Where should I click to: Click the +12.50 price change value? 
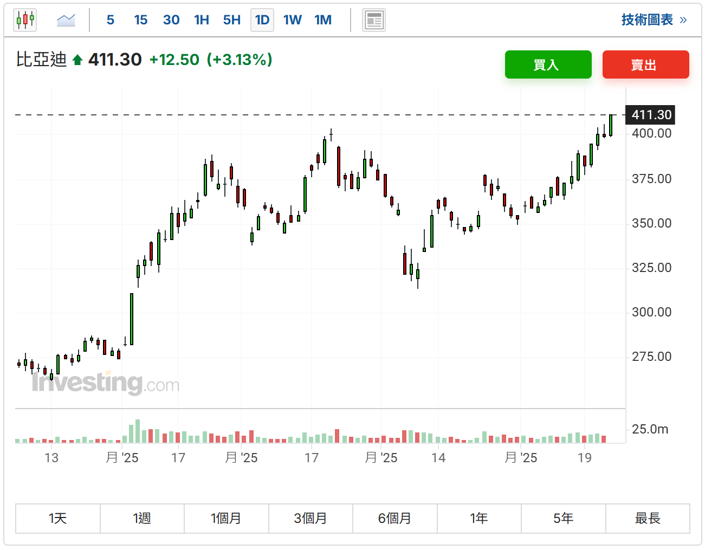pyautogui.click(x=174, y=60)
